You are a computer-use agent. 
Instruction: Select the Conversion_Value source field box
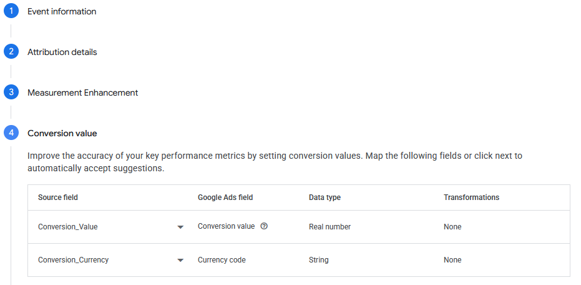click(111, 227)
